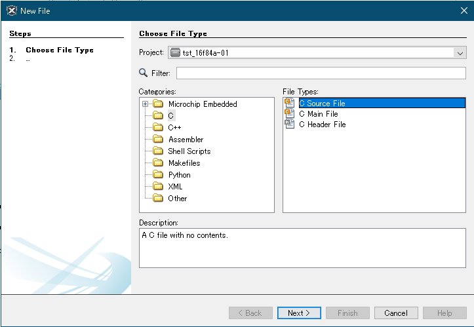The image size is (474, 327).
Task: Select the C Source File icon
Action: 290,103
